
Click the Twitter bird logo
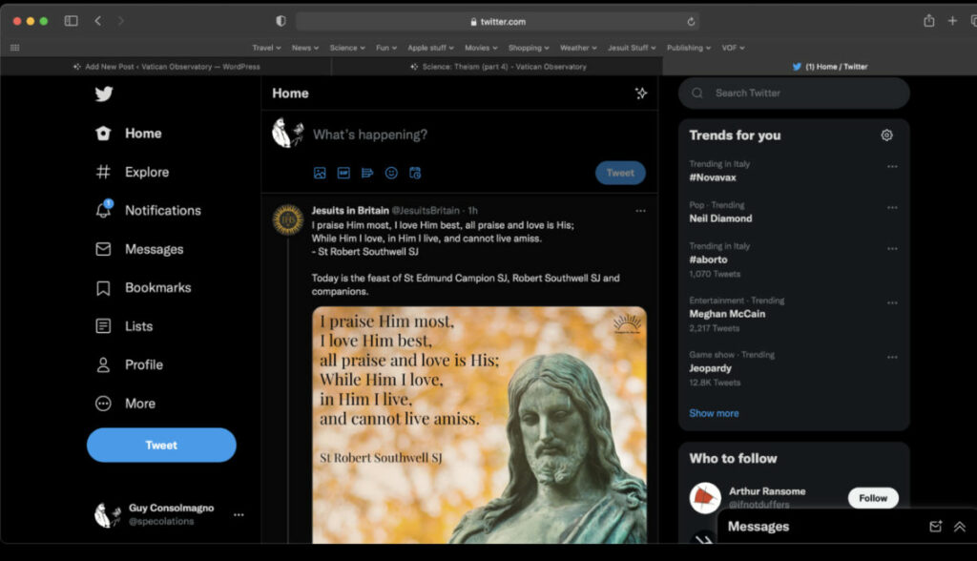(x=104, y=93)
